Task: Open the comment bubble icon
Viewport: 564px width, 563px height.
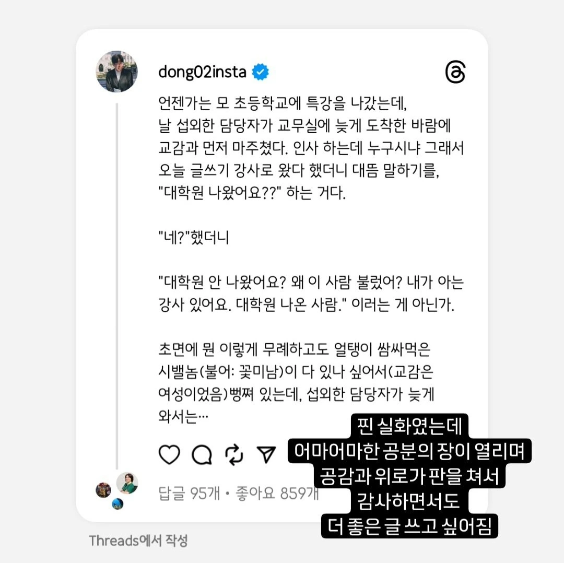Action: (x=202, y=455)
